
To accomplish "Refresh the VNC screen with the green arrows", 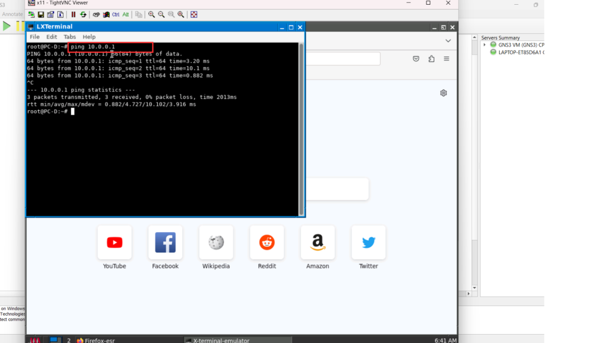I will pyautogui.click(x=83, y=14).
